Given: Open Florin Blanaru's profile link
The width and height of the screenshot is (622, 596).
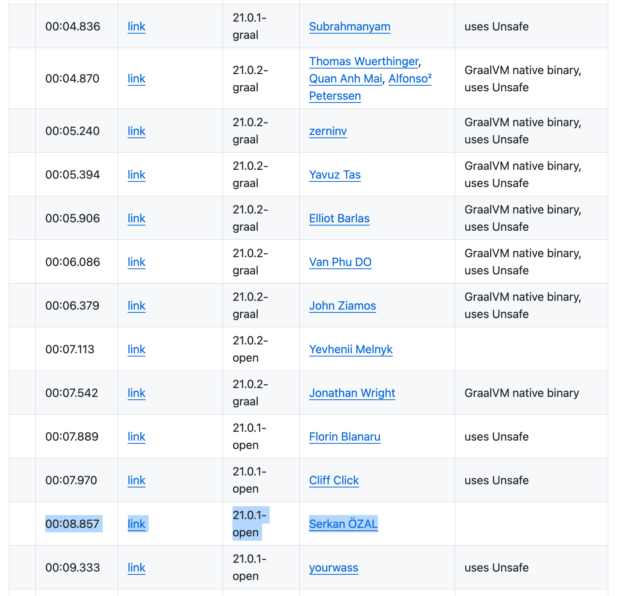Looking at the screenshot, I should click(x=345, y=437).
